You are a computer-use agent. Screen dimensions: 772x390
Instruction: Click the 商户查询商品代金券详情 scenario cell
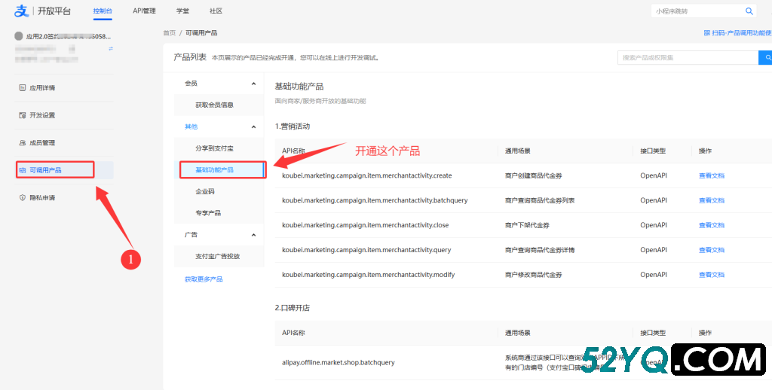540,250
